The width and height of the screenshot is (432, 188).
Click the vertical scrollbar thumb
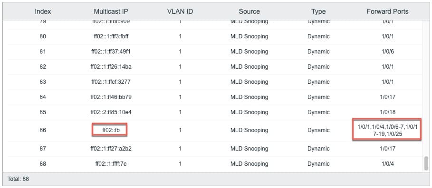click(x=426, y=163)
